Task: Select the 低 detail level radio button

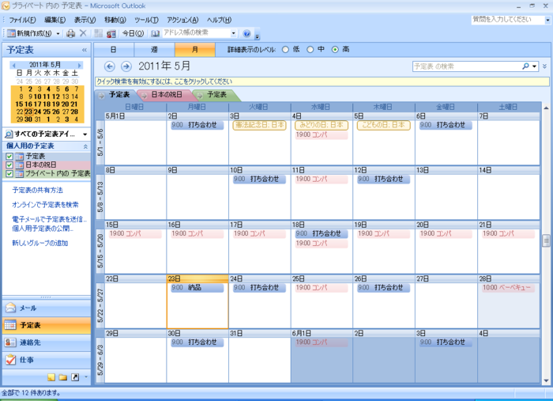Action: click(285, 50)
